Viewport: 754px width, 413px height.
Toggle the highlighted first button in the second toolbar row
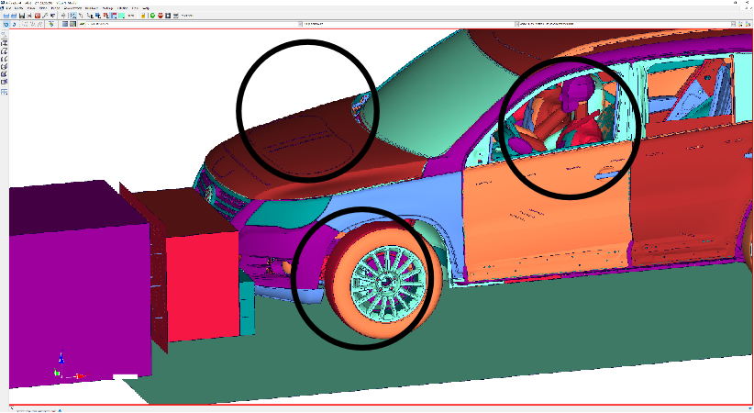(x=6, y=24)
